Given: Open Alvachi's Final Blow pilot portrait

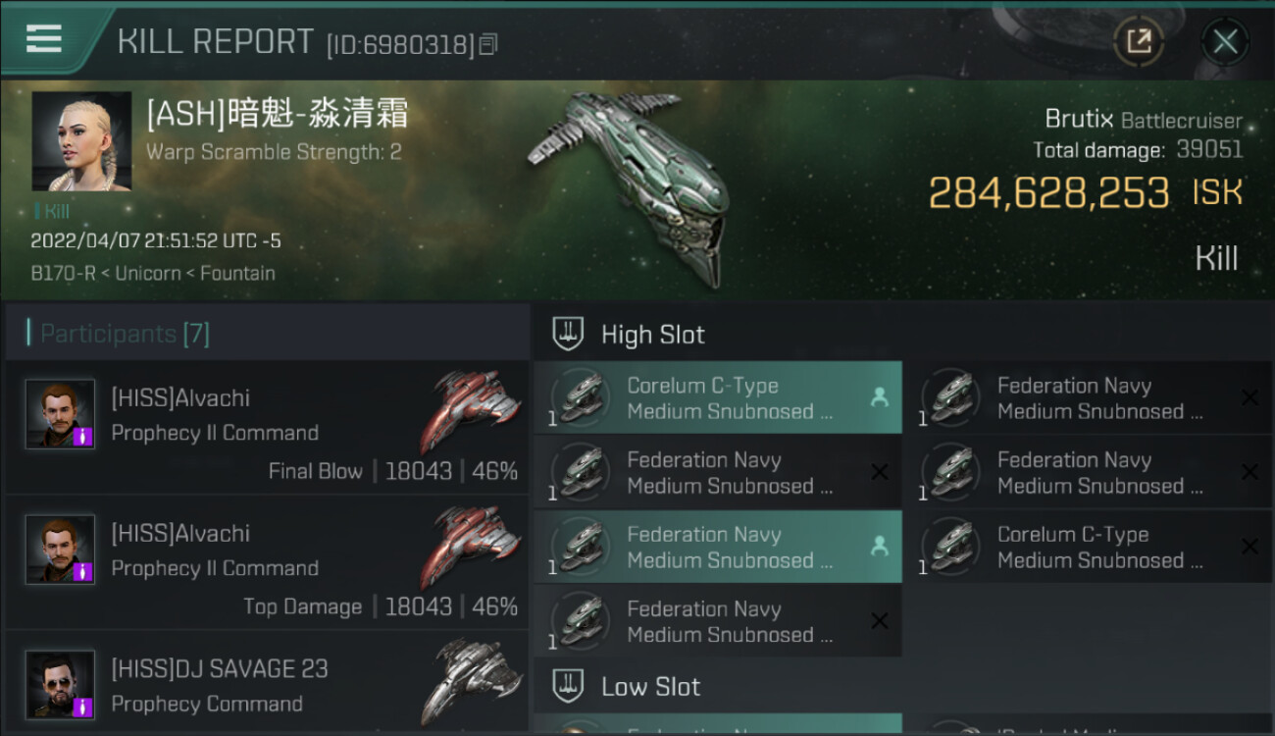Looking at the screenshot, I should tap(61, 414).
